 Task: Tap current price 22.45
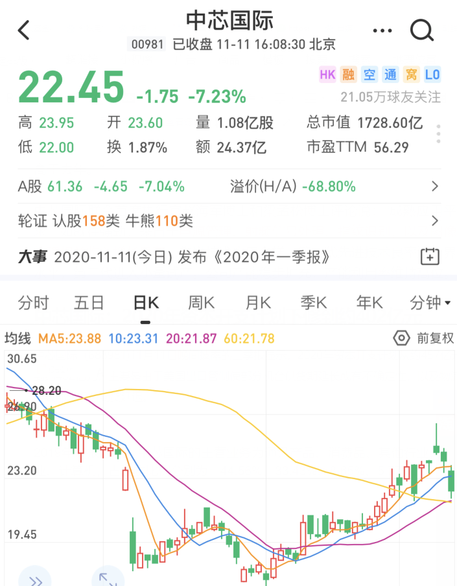pos(71,87)
